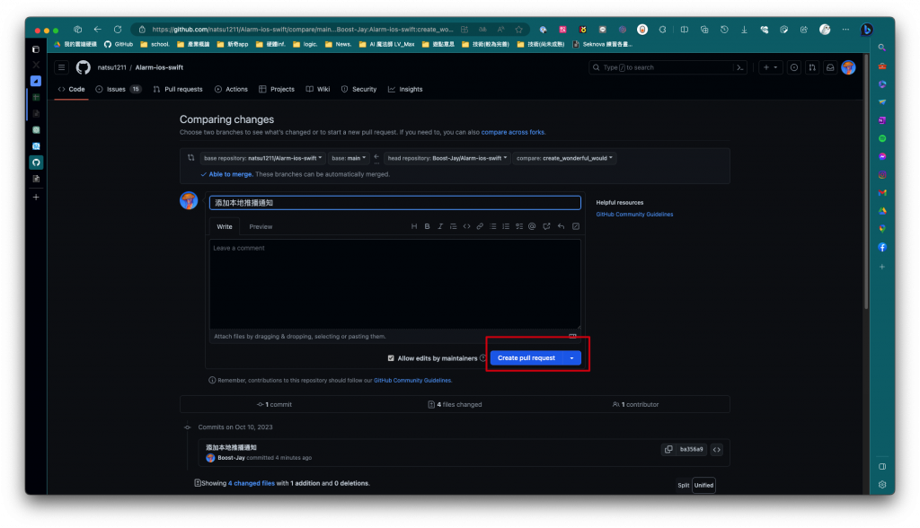Go back with the browser back arrow
The width and height of the screenshot is (920, 528).
(97, 30)
